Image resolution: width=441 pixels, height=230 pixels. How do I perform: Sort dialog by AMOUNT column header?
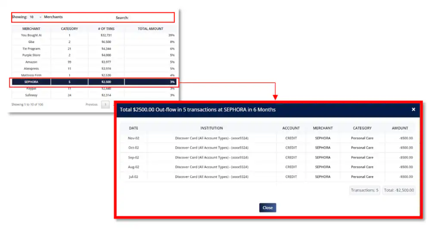[x=400, y=128]
